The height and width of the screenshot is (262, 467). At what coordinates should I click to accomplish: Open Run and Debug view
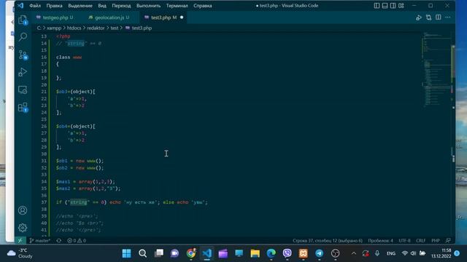click(23, 72)
